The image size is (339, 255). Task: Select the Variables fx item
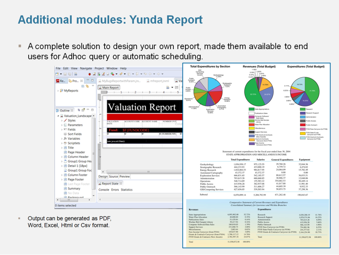[x=73, y=139]
